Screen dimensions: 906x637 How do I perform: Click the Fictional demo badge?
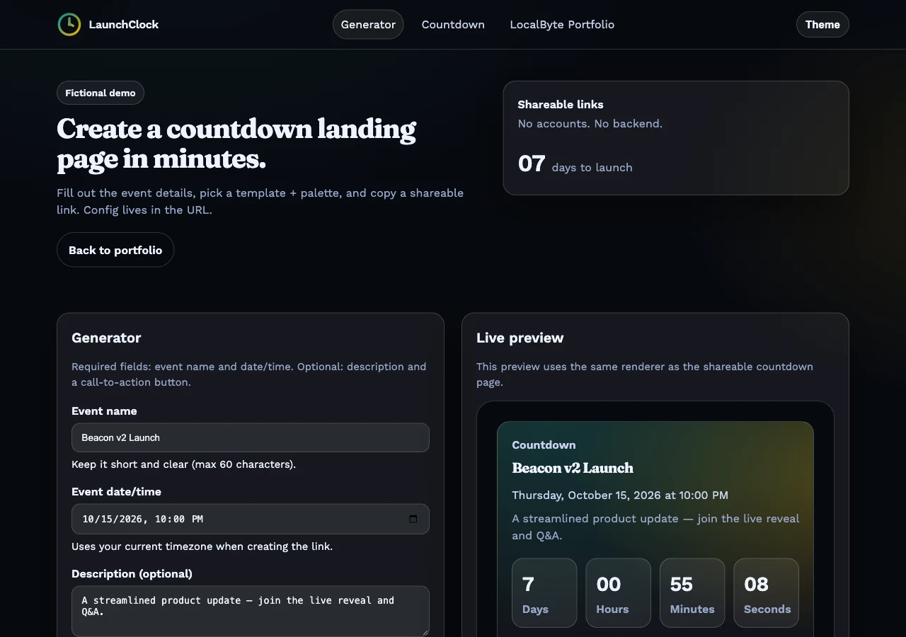[101, 93]
